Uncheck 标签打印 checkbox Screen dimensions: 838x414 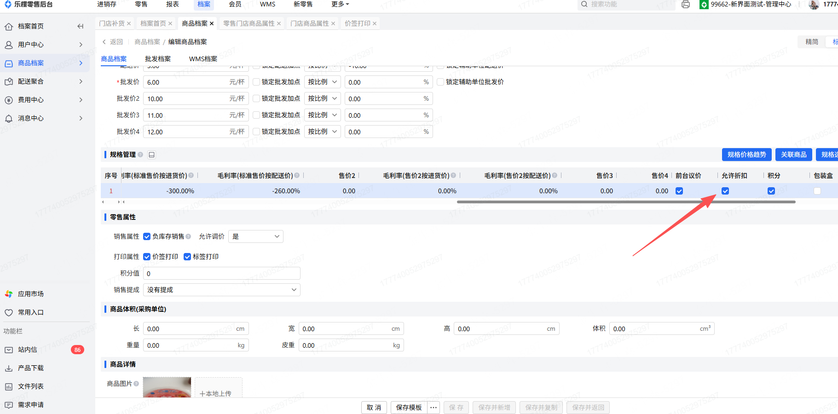(187, 257)
